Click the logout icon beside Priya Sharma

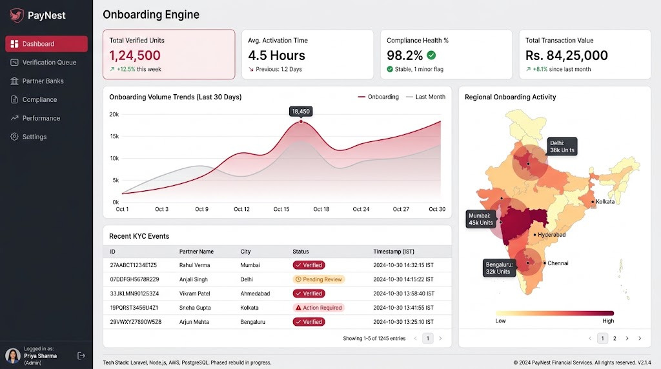tap(81, 356)
